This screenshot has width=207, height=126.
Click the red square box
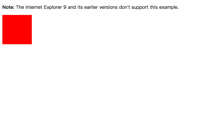coord(17,30)
